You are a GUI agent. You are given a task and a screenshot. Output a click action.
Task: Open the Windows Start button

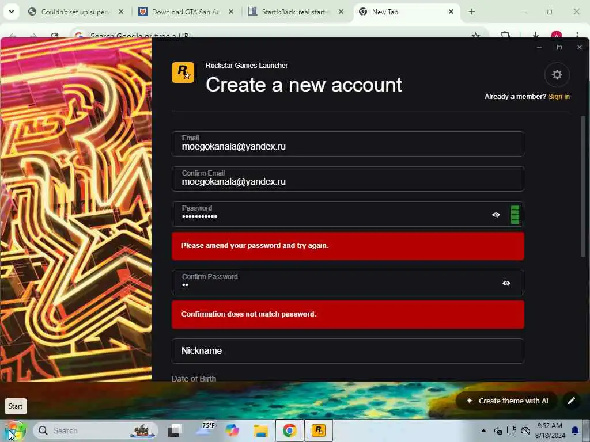point(16,430)
